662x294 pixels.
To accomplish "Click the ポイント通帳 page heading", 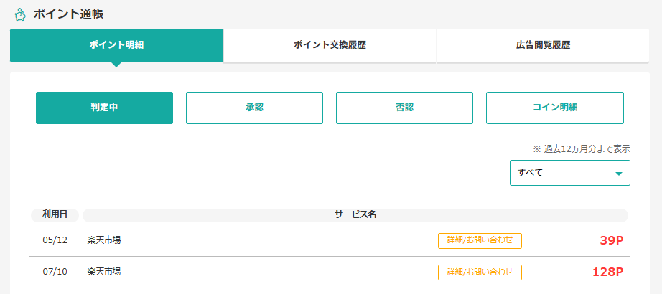I will click(68, 14).
